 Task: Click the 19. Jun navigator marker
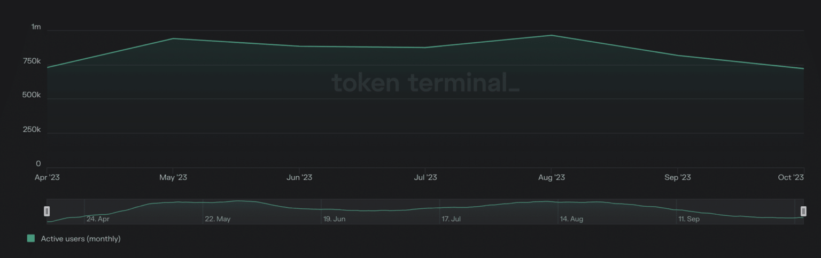click(334, 219)
